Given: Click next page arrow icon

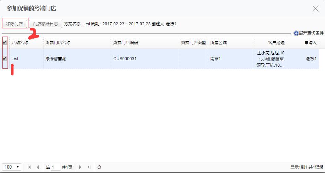Looking at the screenshot, I should (x=80, y=167).
